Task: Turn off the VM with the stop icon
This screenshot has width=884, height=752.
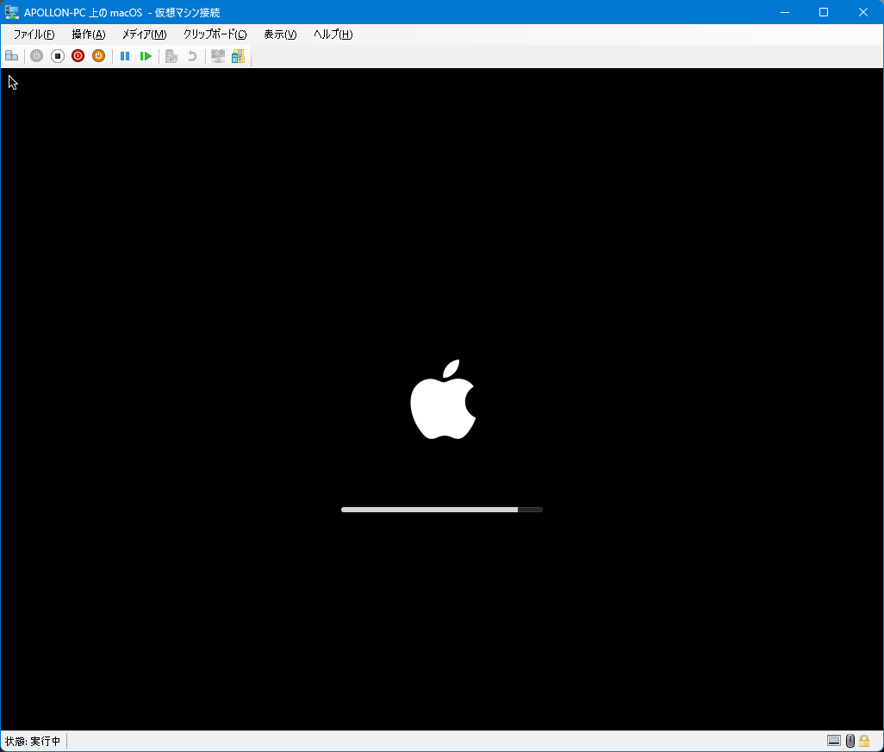Action: click(58, 56)
